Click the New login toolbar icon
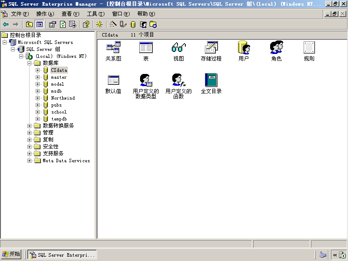This screenshot has width=348, height=261. (144, 24)
